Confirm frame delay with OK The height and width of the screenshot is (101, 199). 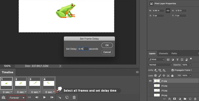107,45
